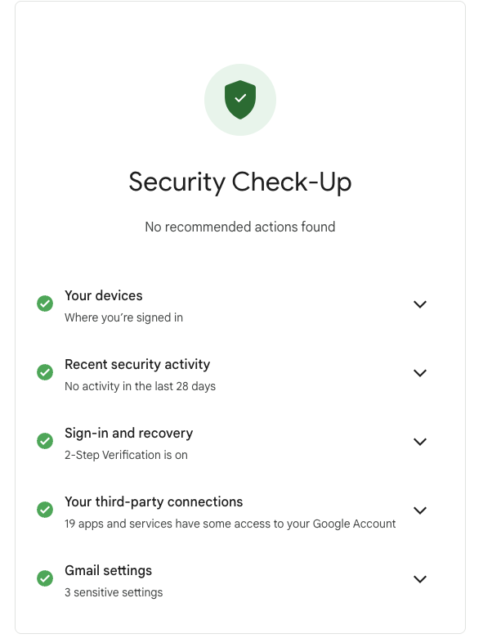Open the Your devices heading
The height and width of the screenshot is (643, 483).
coord(104,295)
